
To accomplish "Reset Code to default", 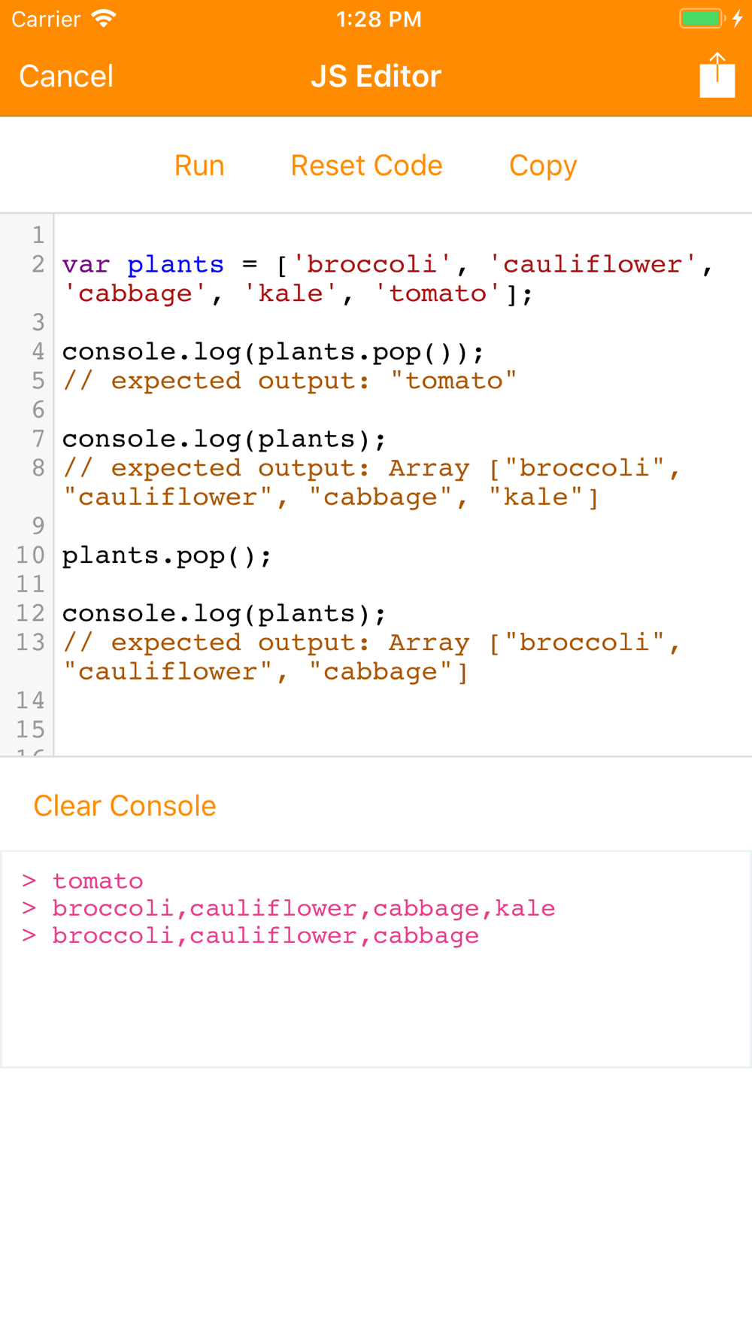I will click(x=366, y=166).
